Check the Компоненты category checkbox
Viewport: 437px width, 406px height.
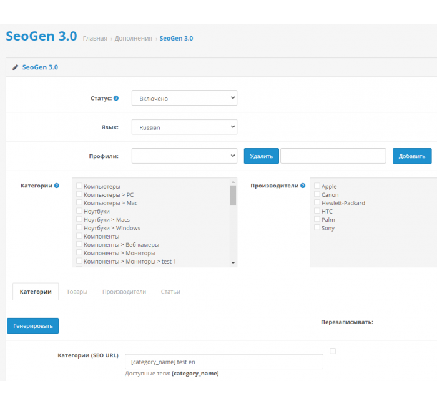[x=79, y=236]
